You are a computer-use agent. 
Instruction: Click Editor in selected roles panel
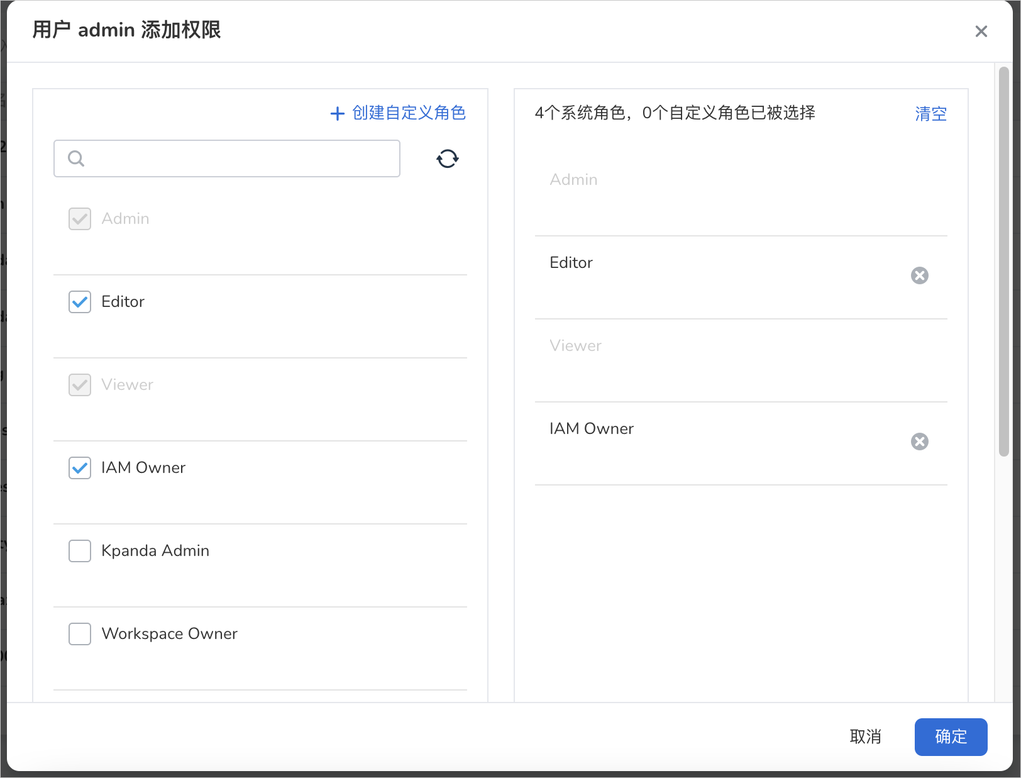pyautogui.click(x=571, y=263)
